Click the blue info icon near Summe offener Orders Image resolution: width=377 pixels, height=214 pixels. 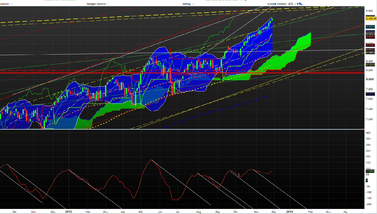[x=246, y=1]
